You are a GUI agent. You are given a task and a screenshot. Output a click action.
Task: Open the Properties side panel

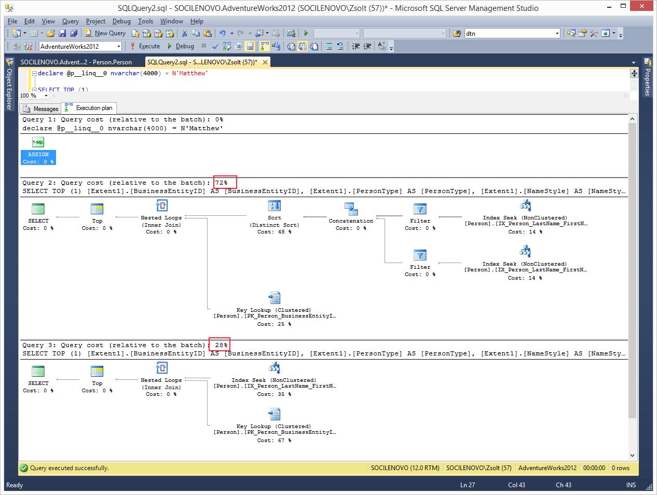(x=648, y=77)
